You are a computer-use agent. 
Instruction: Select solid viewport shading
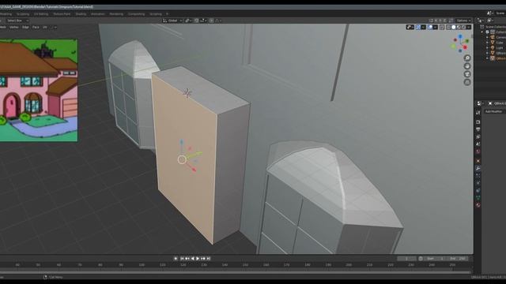(x=454, y=28)
